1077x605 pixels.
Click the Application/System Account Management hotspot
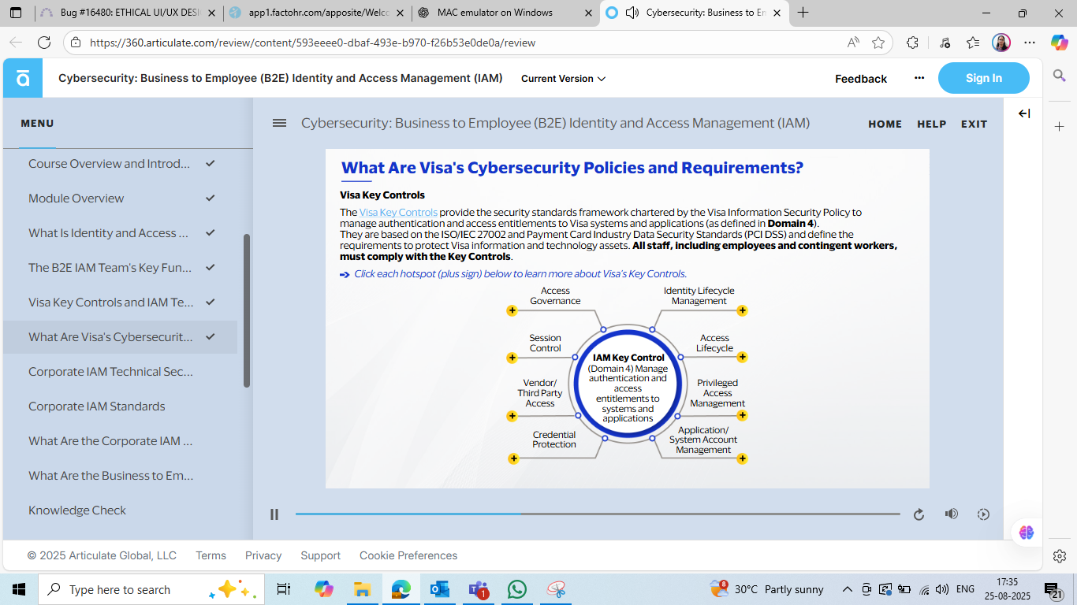click(x=742, y=458)
